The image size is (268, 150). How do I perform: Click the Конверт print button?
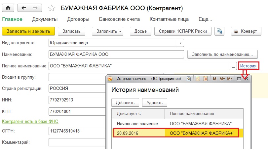click(x=246, y=31)
